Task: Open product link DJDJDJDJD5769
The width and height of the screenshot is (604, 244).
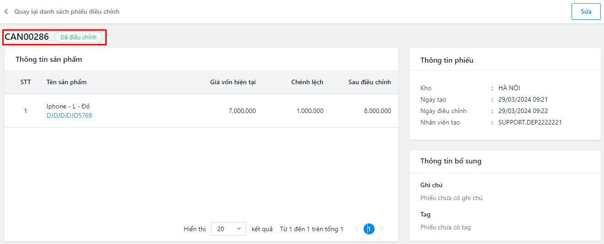Action: tap(69, 116)
